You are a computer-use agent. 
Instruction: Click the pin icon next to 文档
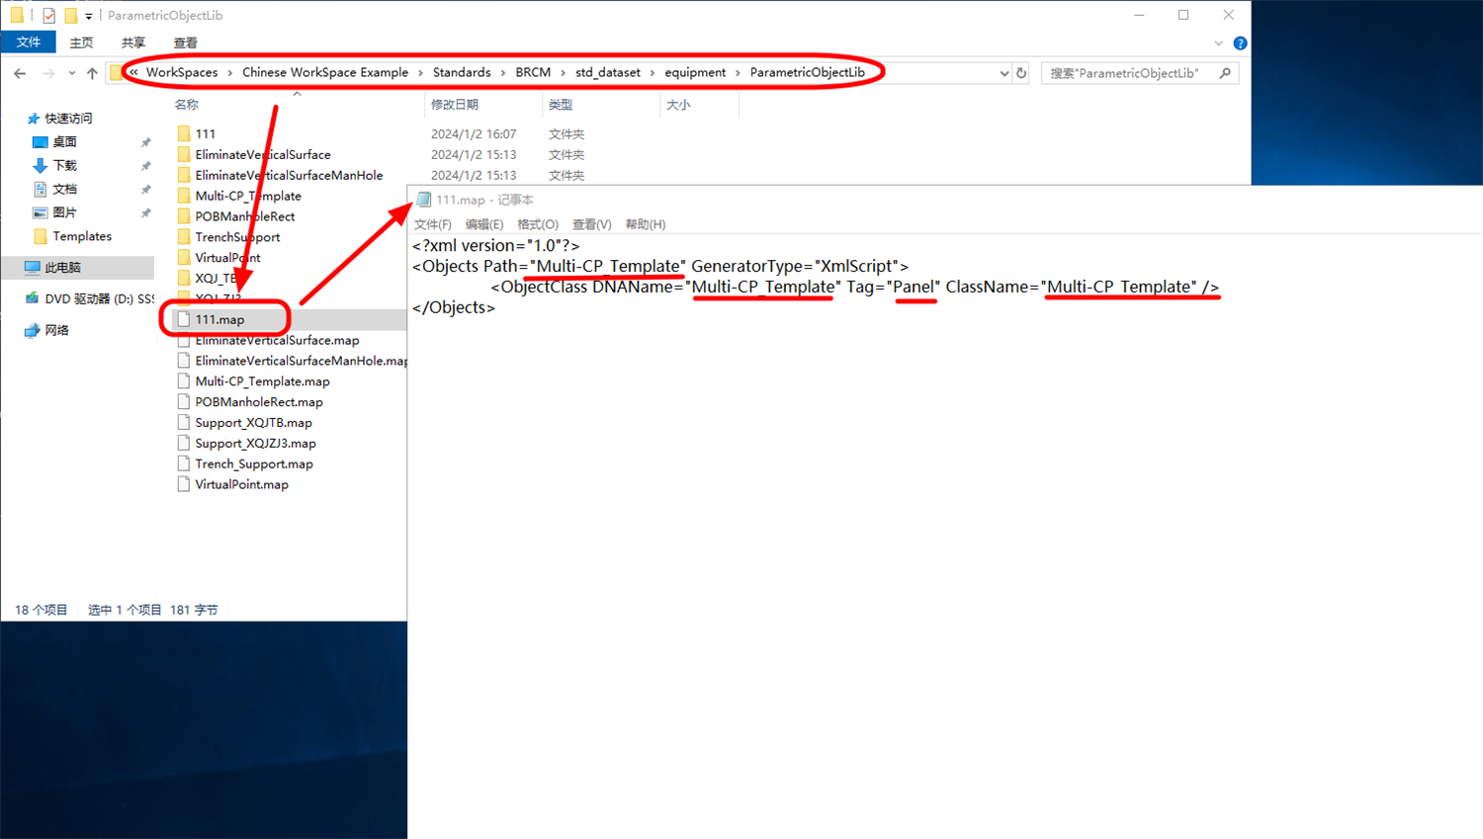(146, 190)
